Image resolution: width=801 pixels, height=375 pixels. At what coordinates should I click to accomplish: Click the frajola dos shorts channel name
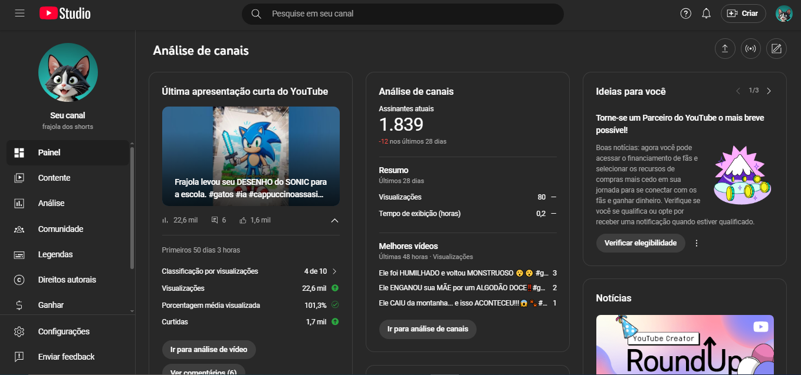point(68,127)
